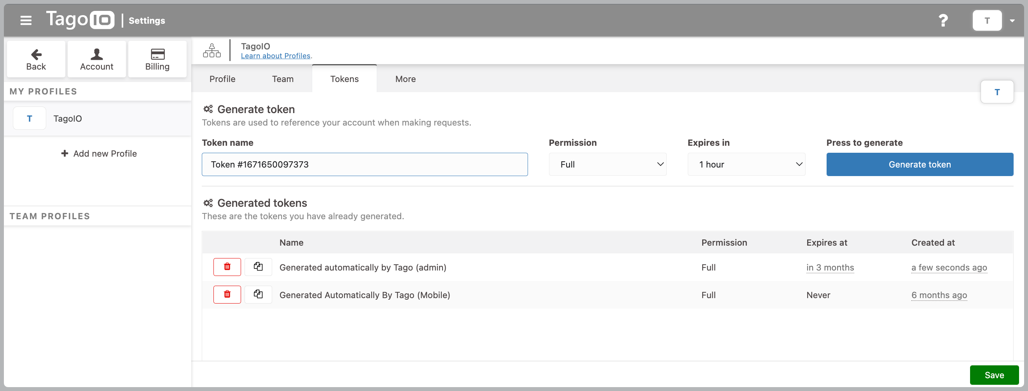This screenshot has width=1028, height=391.
Task: Click the TEAM PROFILES section header
Action: point(50,216)
